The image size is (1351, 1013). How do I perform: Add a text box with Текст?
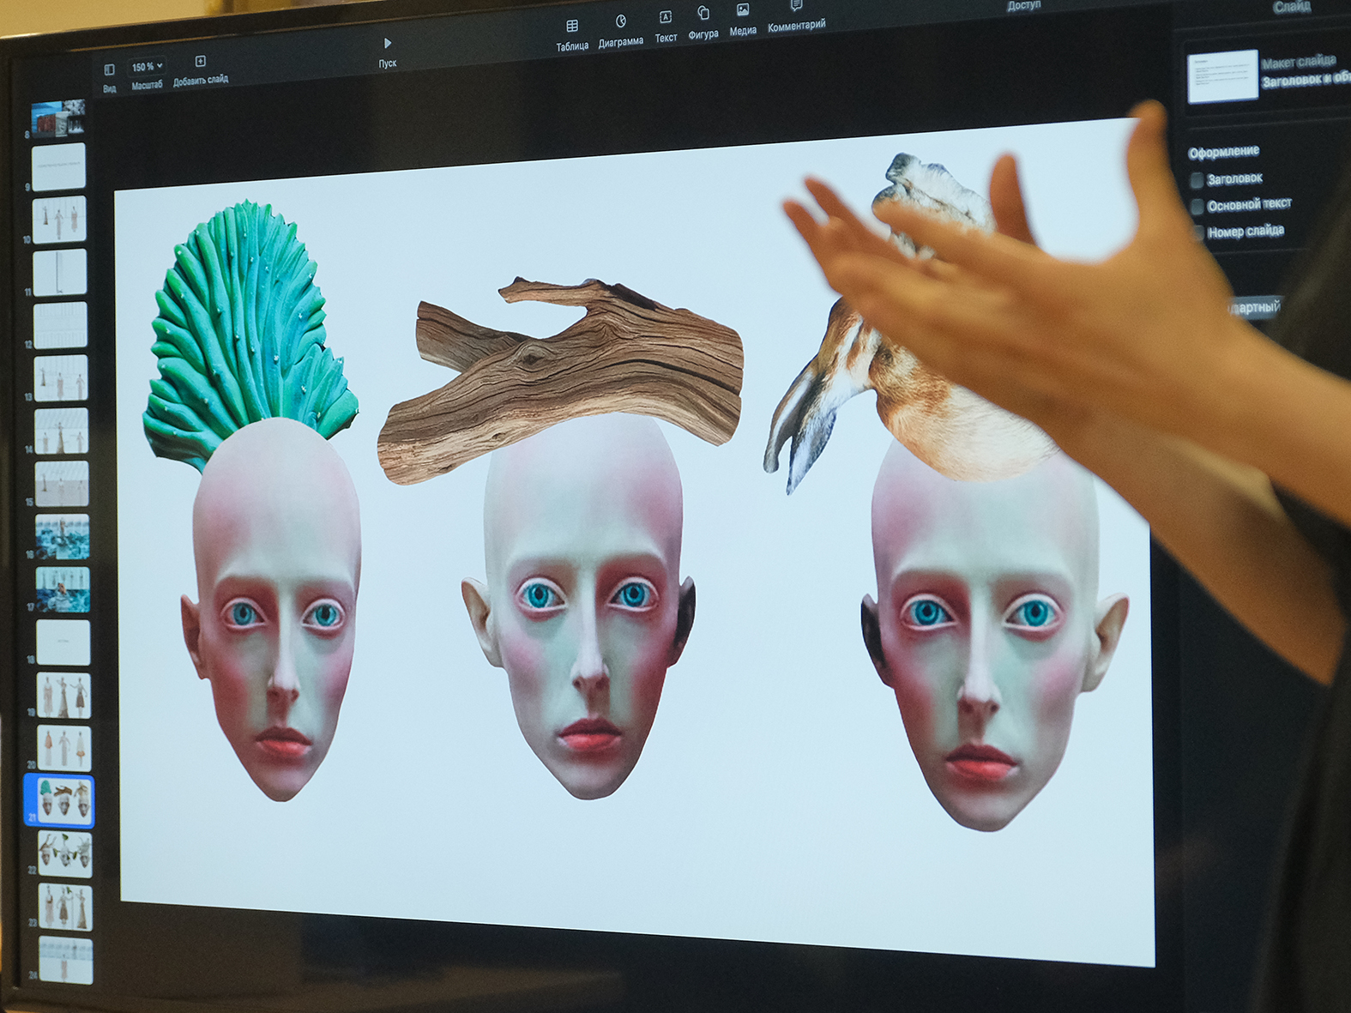[x=665, y=18]
